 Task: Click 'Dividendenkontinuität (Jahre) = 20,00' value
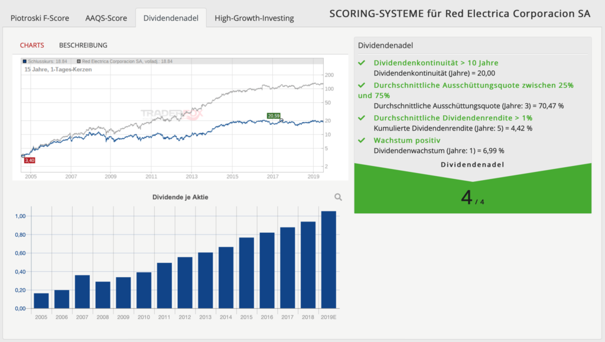[x=434, y=73]
